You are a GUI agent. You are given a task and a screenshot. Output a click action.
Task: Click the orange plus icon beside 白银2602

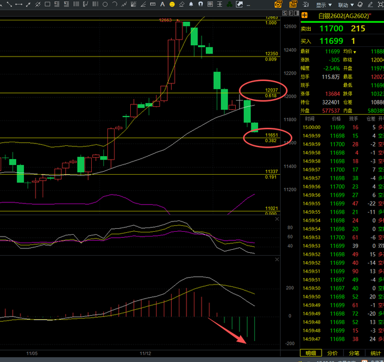(x=304, y=16)
